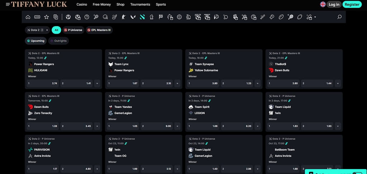
Task: Expand markets for Team Synapse vs Yellow Submarine
Action: click(x=258, y=83)
